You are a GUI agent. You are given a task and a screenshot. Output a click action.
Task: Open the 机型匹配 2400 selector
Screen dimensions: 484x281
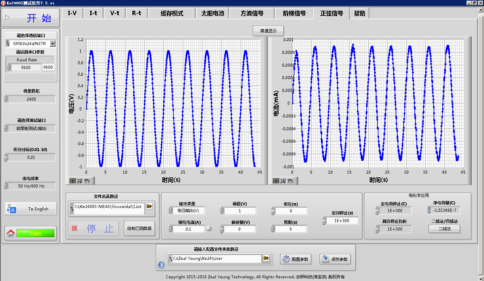[x=31, y=99]
